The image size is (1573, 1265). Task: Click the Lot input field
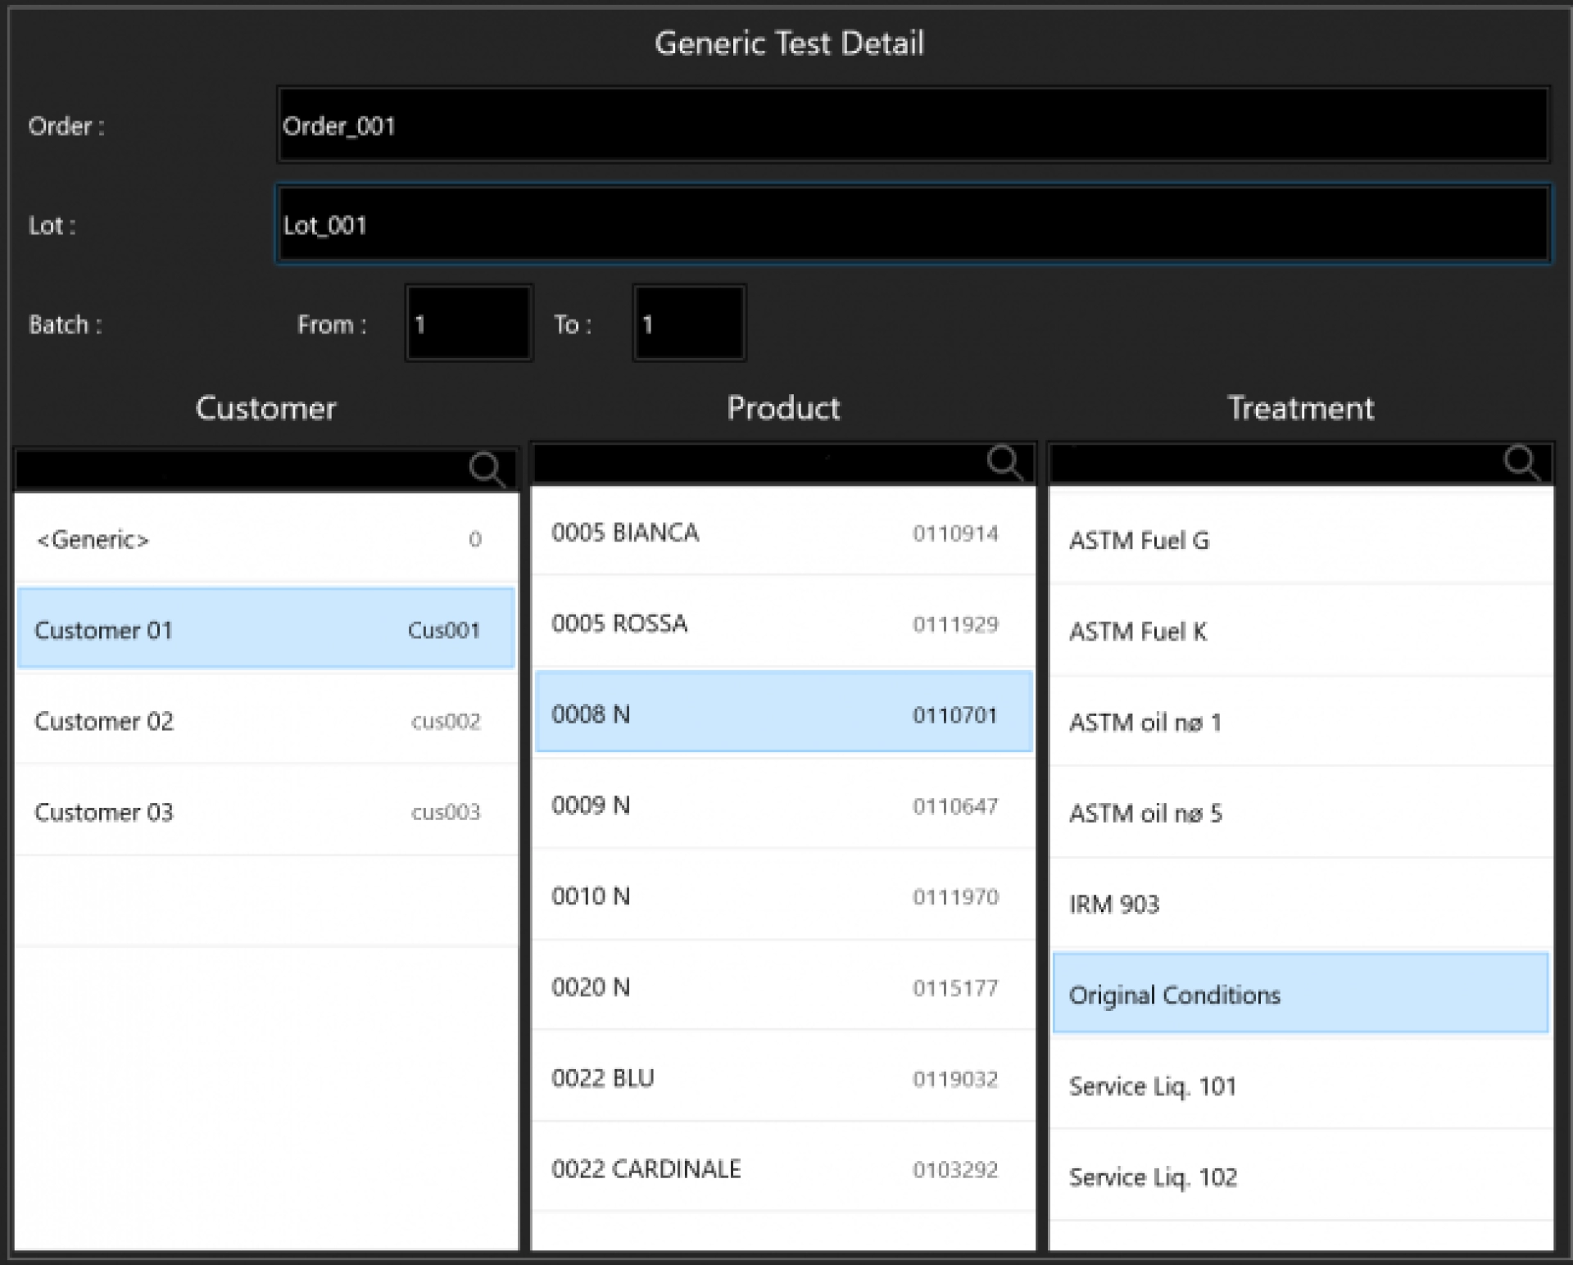[913, 224]
